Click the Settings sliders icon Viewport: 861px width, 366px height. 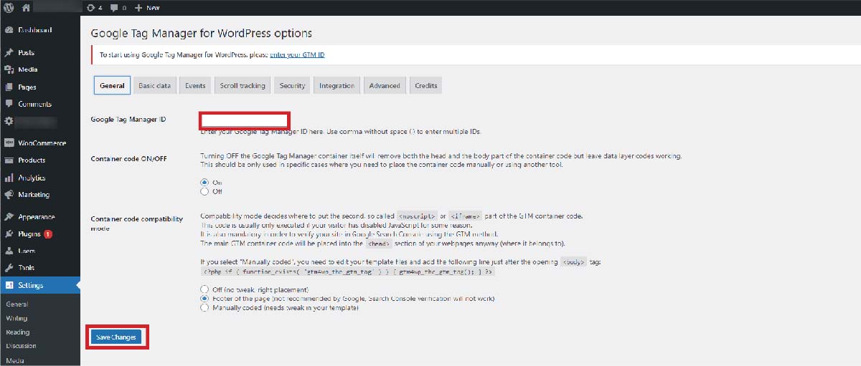9,286
